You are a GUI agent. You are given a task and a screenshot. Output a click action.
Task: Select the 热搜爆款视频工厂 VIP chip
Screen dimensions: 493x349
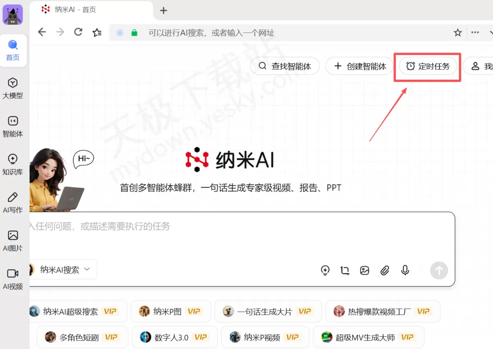pos(382,311)
